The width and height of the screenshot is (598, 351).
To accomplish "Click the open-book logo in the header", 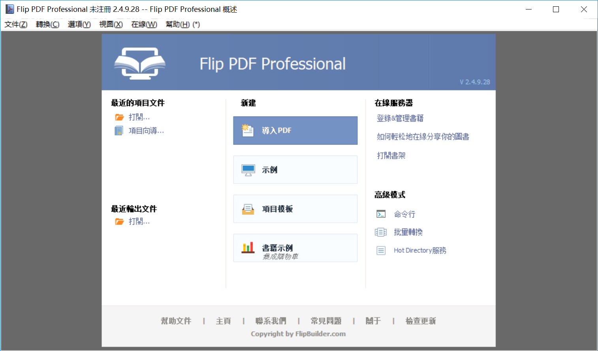I will pos(140,63).
